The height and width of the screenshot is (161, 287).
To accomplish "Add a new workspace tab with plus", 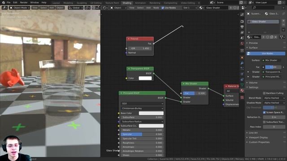I will (x=199, y=3).
